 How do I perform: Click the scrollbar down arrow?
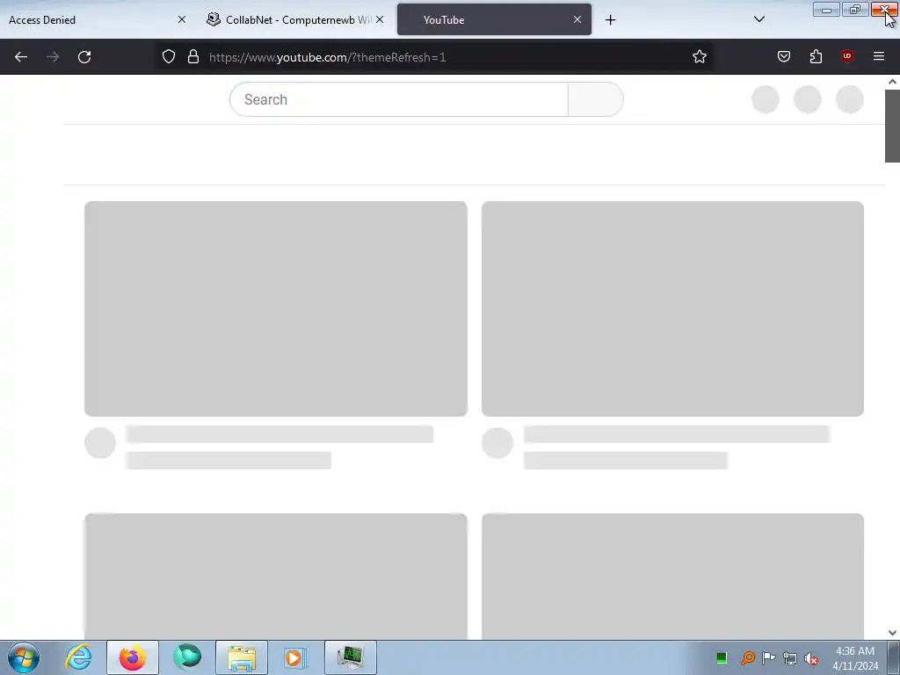pos(892,633)
